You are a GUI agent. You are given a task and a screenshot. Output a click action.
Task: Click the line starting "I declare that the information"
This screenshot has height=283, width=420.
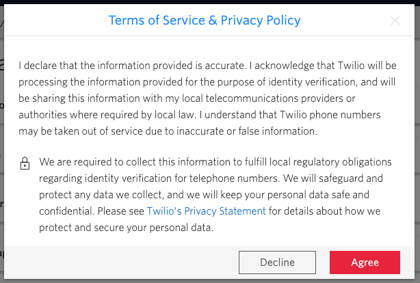[207, 66]
